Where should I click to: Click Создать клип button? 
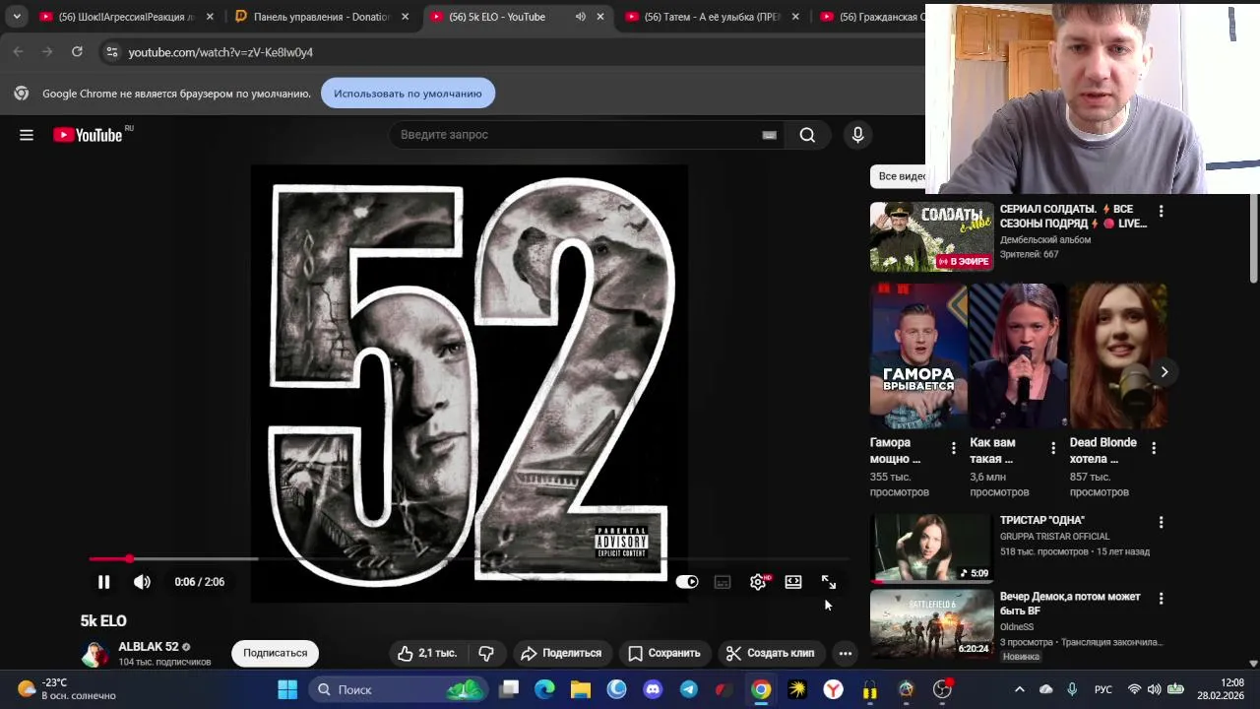click(770, 653)
